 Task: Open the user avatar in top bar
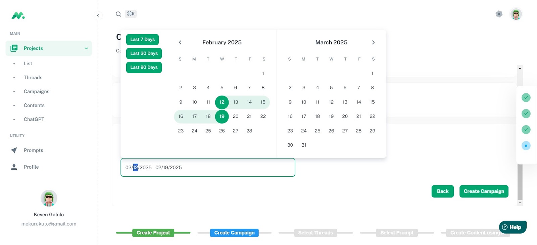[x=516, y=14]
